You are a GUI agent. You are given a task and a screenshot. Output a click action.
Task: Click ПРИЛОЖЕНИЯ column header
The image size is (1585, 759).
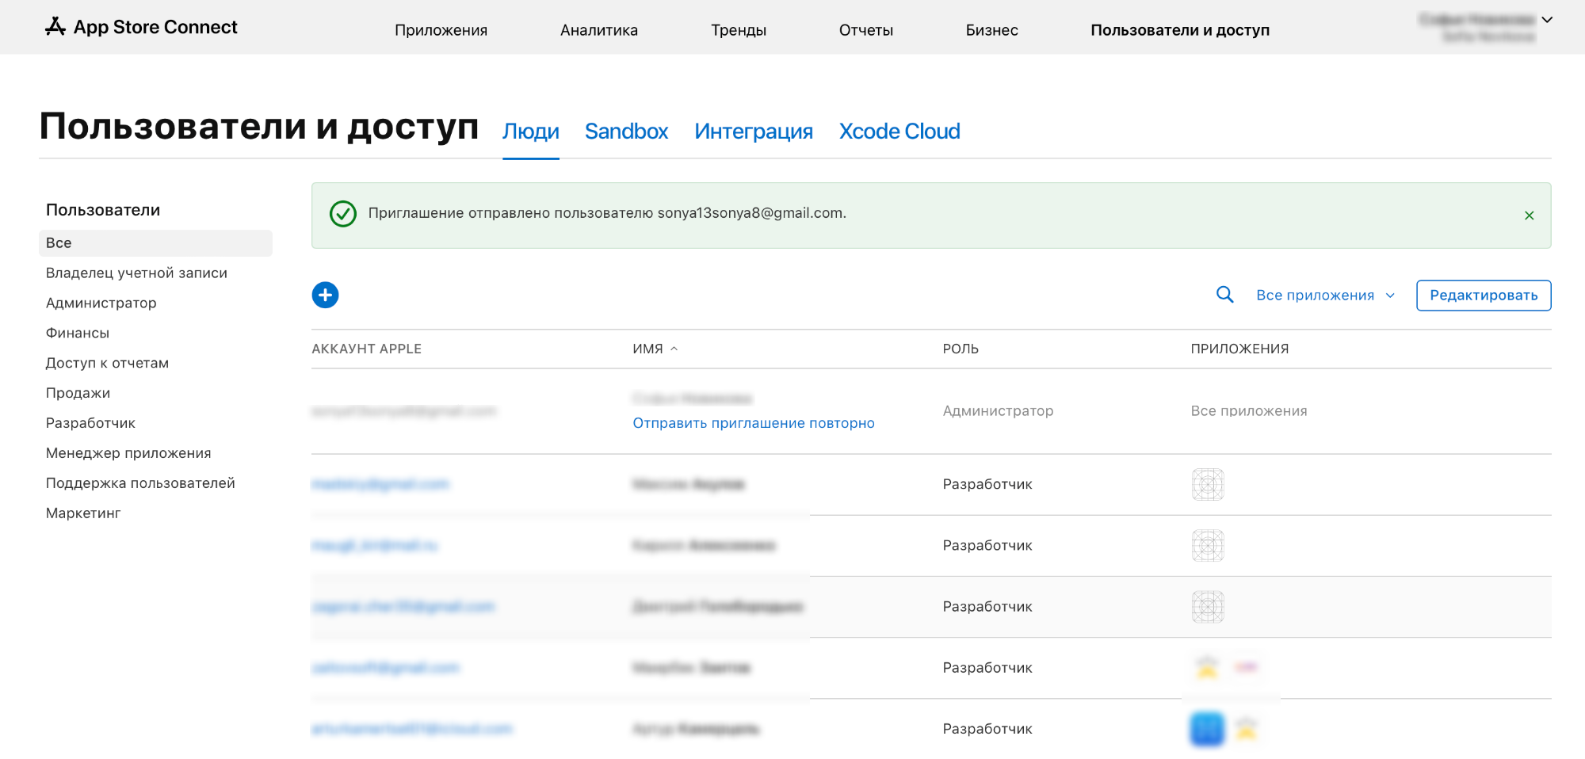click(1239, 349)
